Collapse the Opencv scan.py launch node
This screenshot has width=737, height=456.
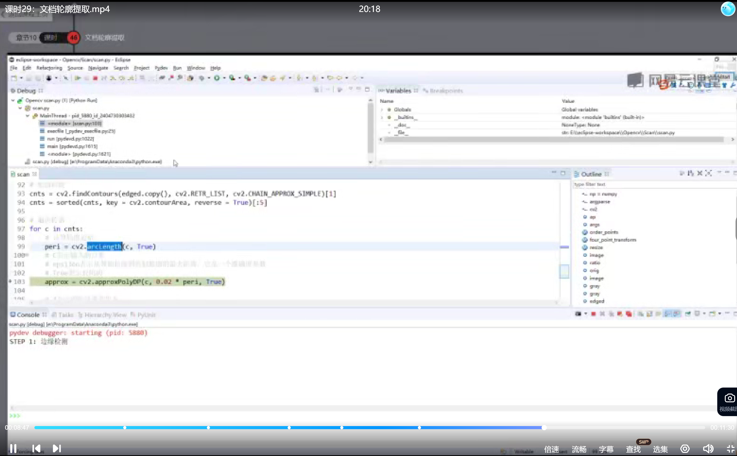click(x=13, y=101)
